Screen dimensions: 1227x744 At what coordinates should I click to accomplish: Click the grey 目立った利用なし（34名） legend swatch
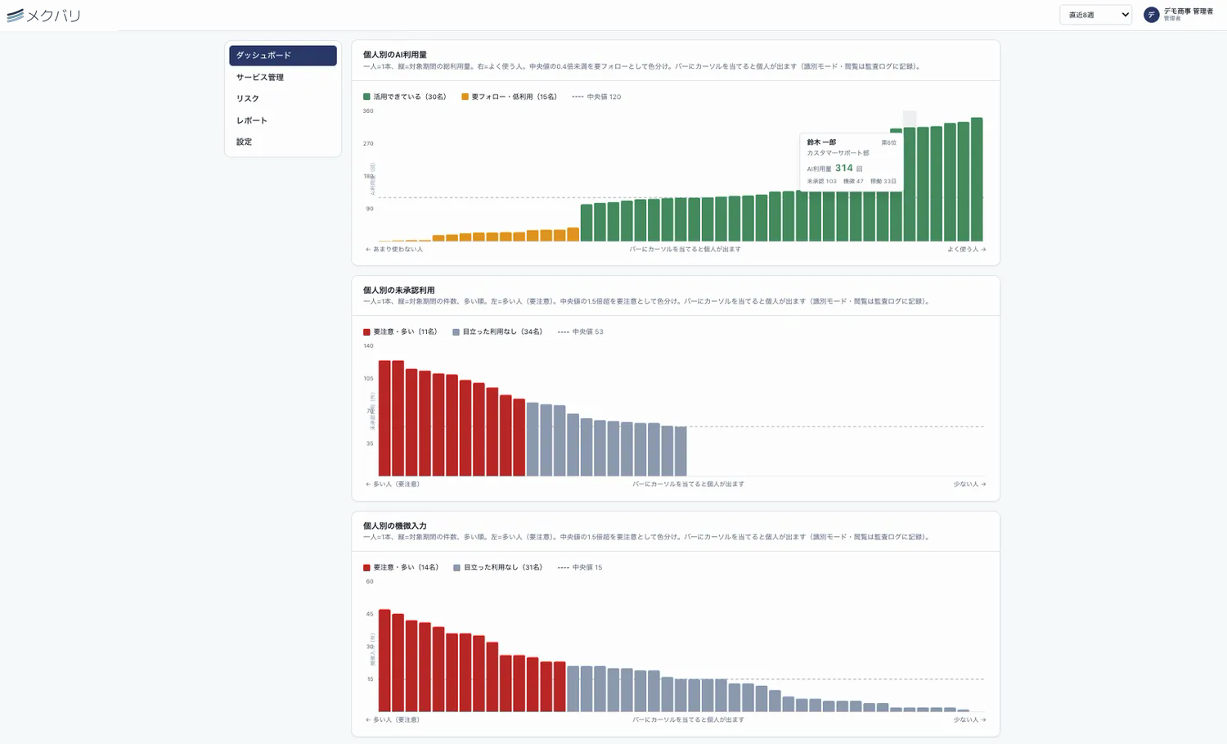click(x=456, y=332)
